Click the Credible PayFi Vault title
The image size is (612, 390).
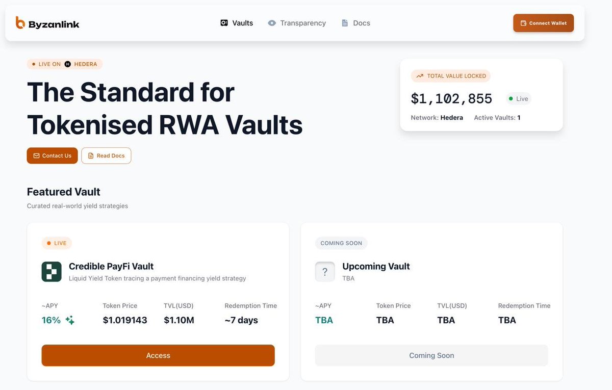pos(111,266)
